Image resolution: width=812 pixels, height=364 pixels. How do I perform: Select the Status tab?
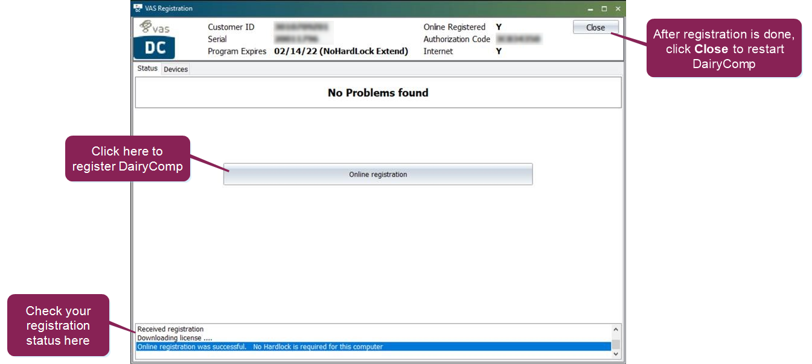(x=147, y=69)
